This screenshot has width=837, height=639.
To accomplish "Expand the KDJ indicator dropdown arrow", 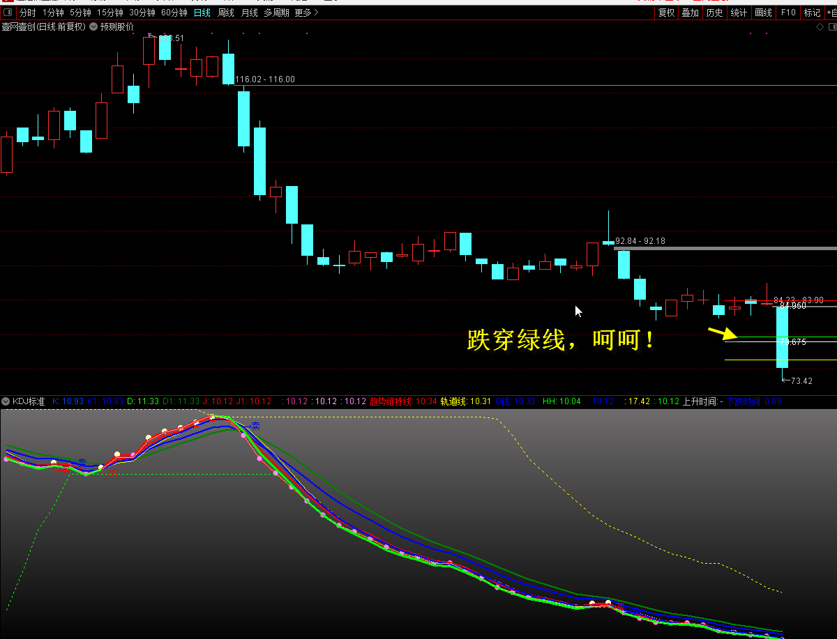I will pyautogui.click(x=6, y=401).
